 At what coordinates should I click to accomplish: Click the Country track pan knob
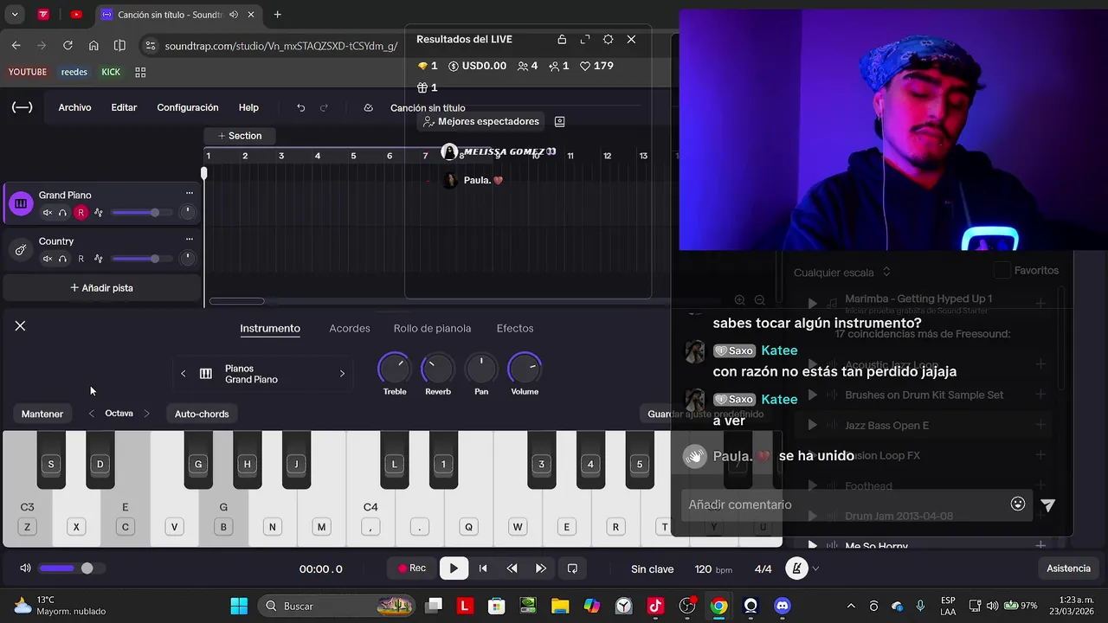tap(187, 259)
